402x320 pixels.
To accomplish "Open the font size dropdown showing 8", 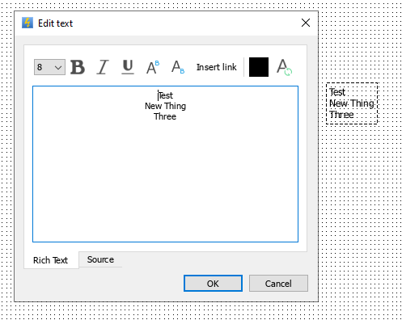I will [x=49, y=67].
